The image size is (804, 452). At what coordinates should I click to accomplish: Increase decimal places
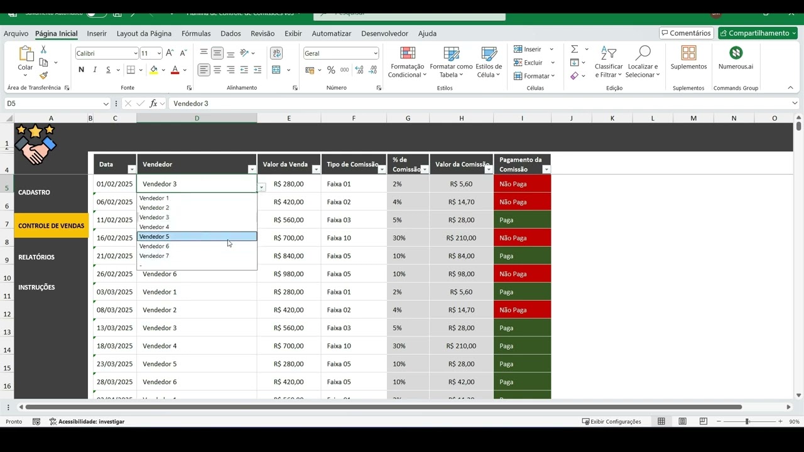click(x=359, y=70)
